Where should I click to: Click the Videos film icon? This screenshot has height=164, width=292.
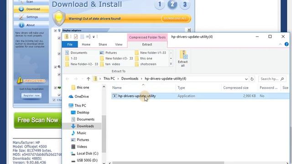coord(73,147)
